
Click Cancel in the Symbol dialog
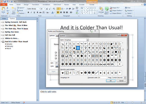[x=121, y=81]
